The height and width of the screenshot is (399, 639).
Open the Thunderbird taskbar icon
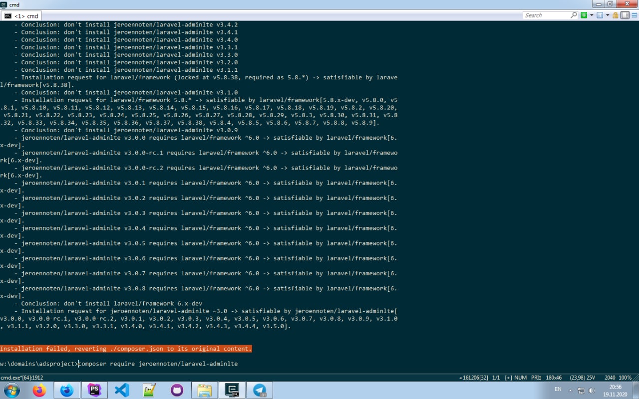[x=66, y=390]
